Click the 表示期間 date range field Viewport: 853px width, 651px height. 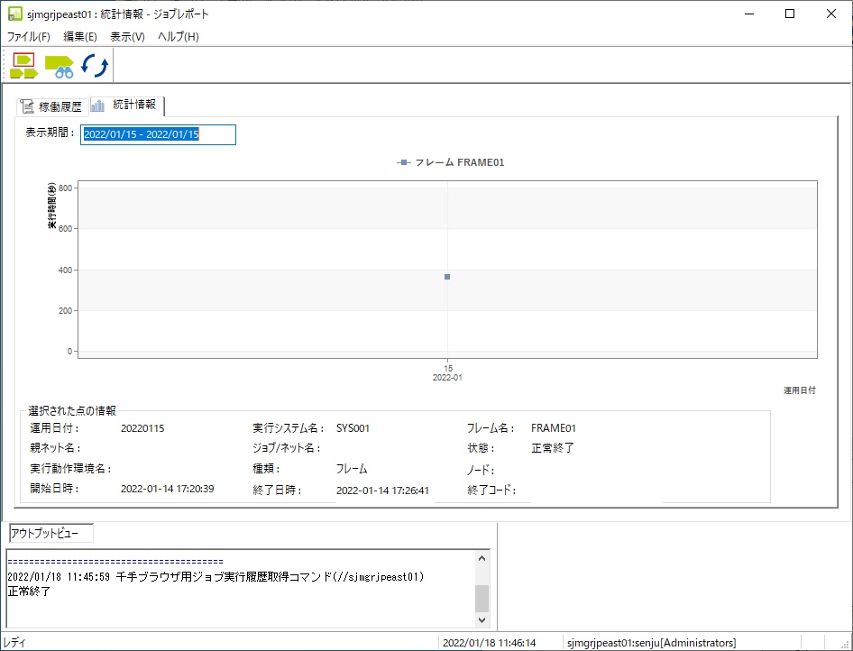coord(159,135)
